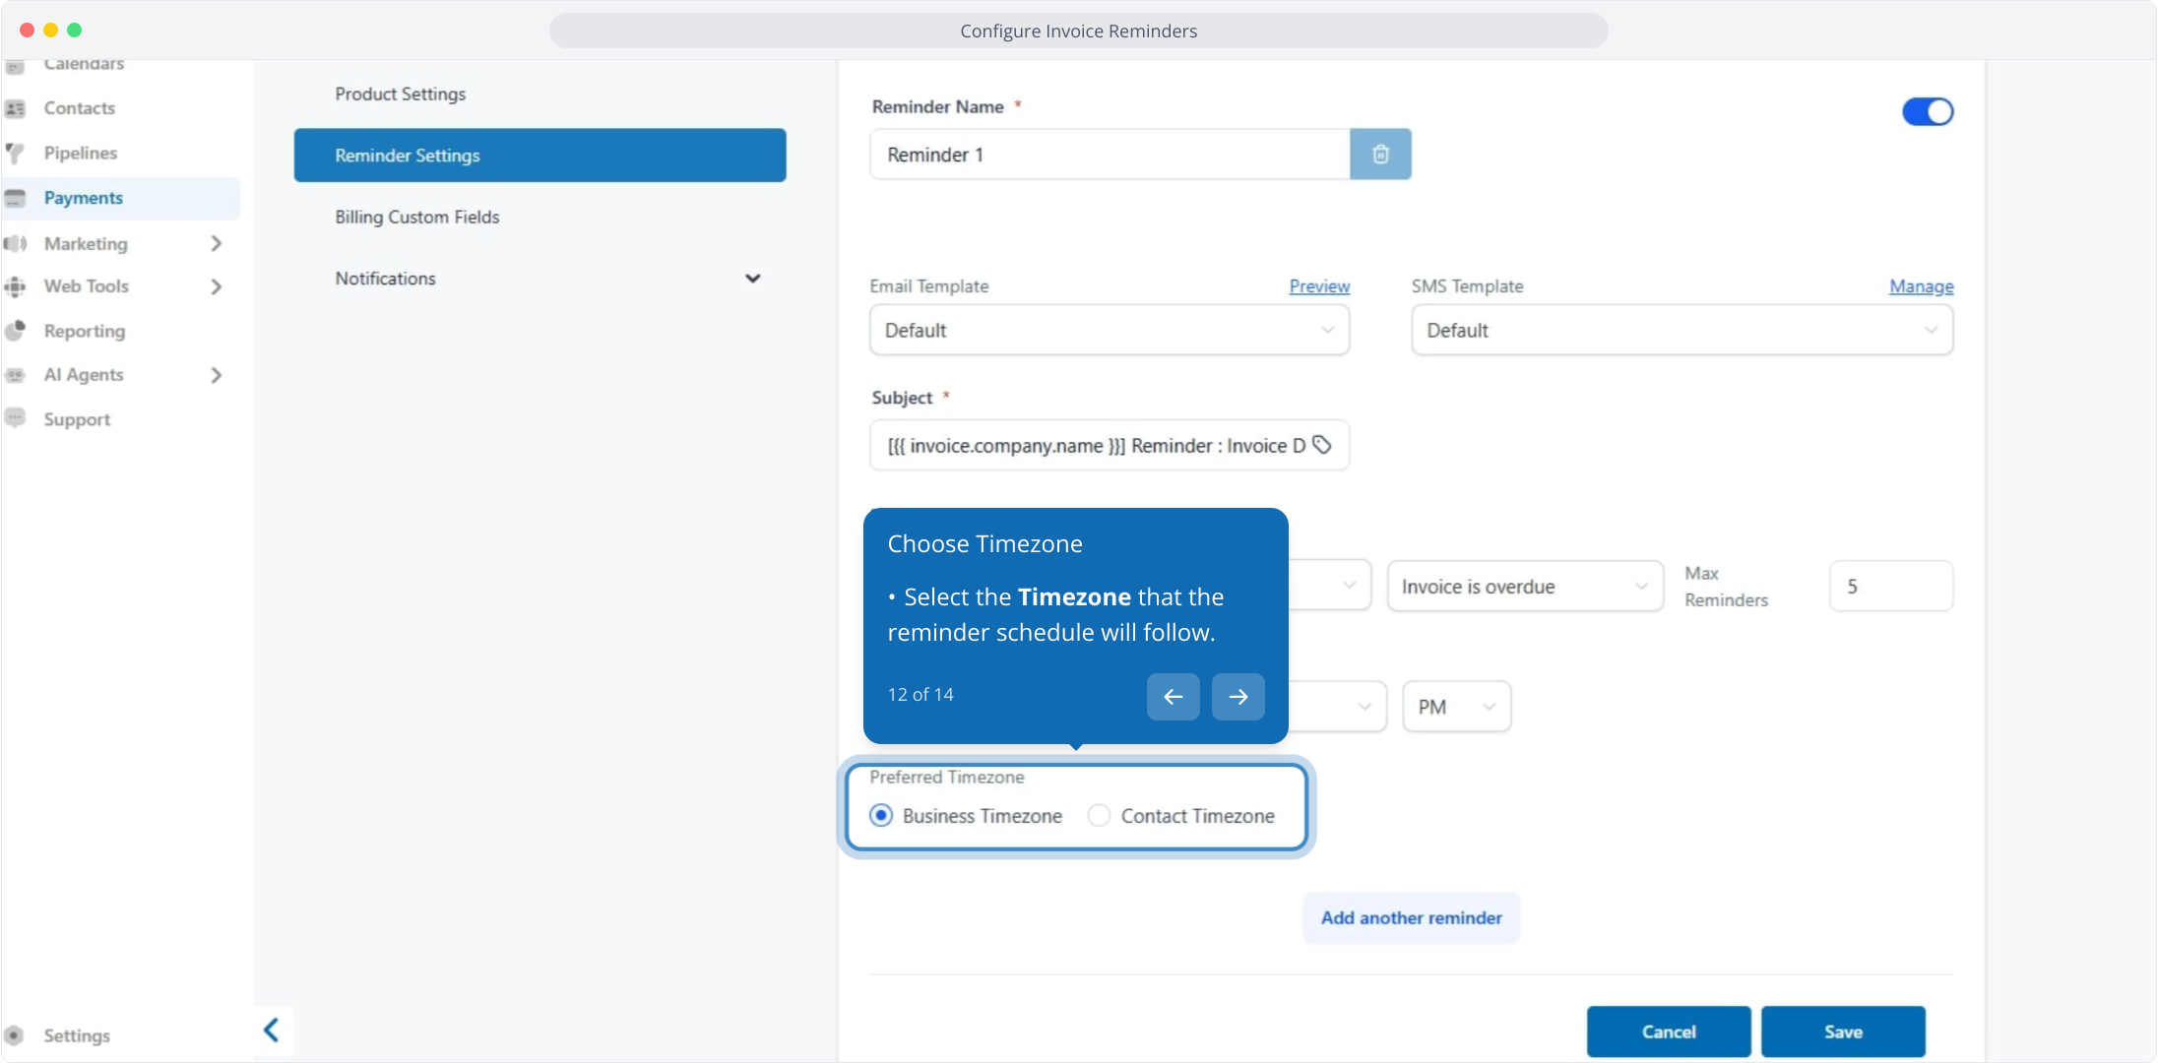
Task: Click the Settings gear icon
Action: click(x=15, y=1035)
